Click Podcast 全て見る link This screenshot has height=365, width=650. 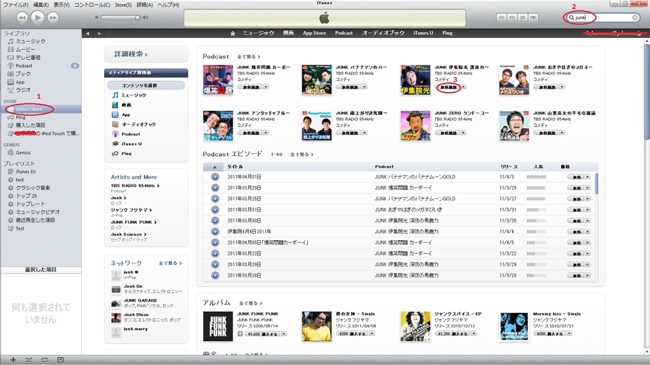[x=248, y=56]
